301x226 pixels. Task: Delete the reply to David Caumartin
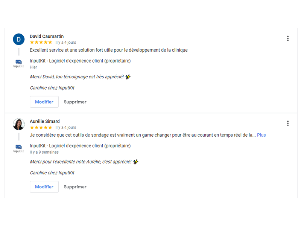pos(75,102)
